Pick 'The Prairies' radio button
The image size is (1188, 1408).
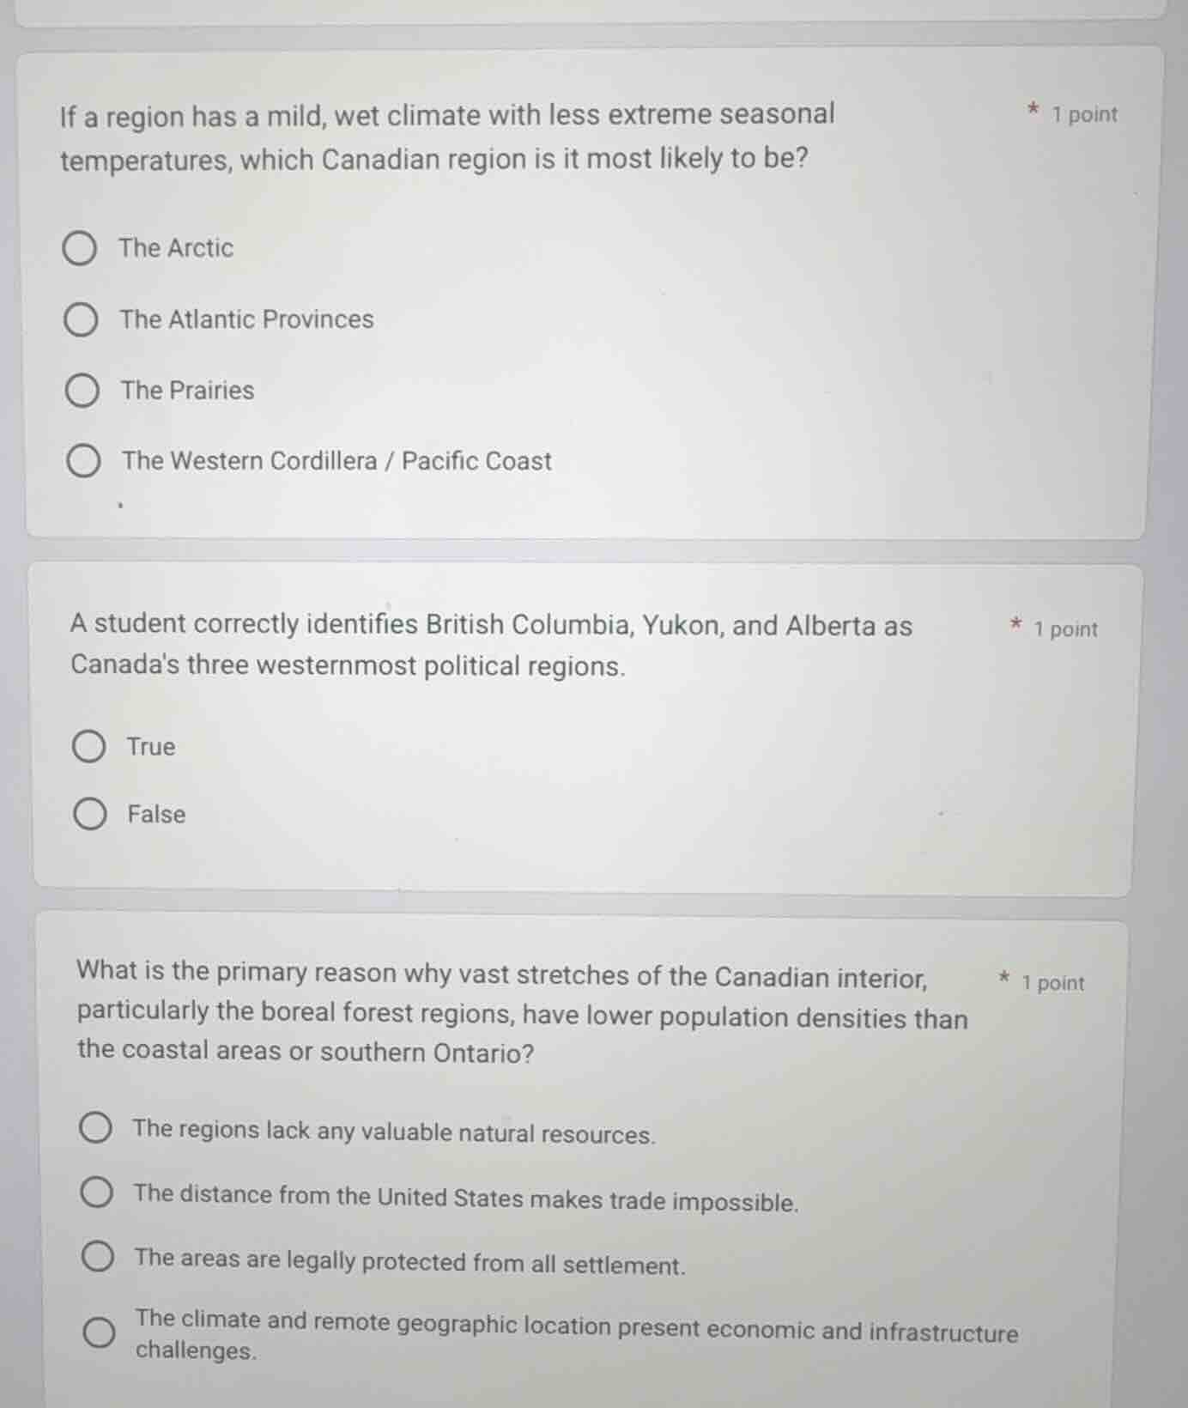(82, 391)
